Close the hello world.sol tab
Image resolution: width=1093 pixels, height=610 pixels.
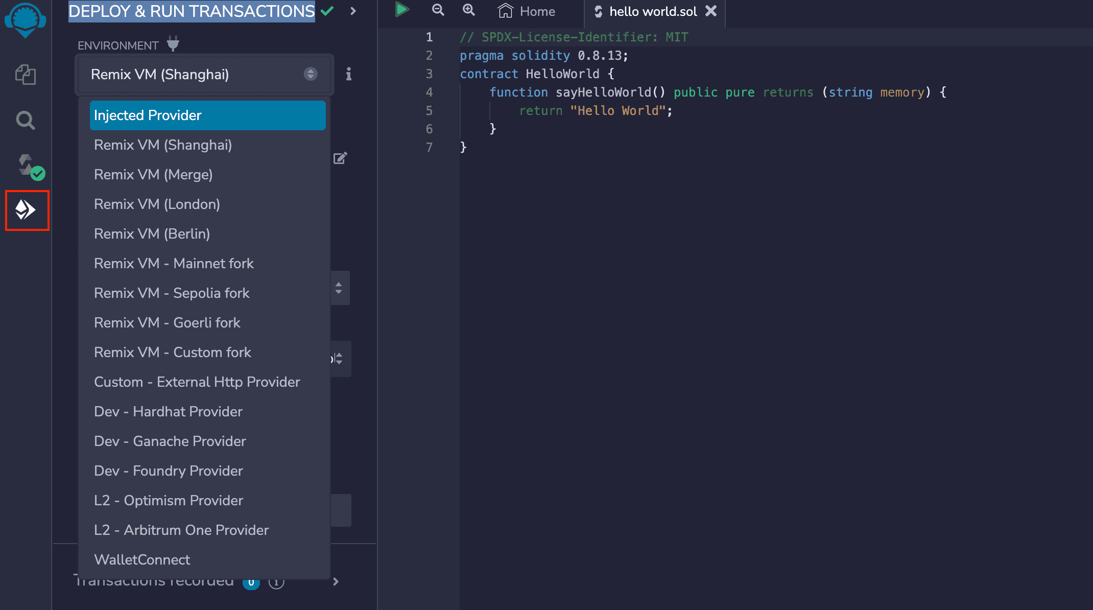[x=711, y=11]
